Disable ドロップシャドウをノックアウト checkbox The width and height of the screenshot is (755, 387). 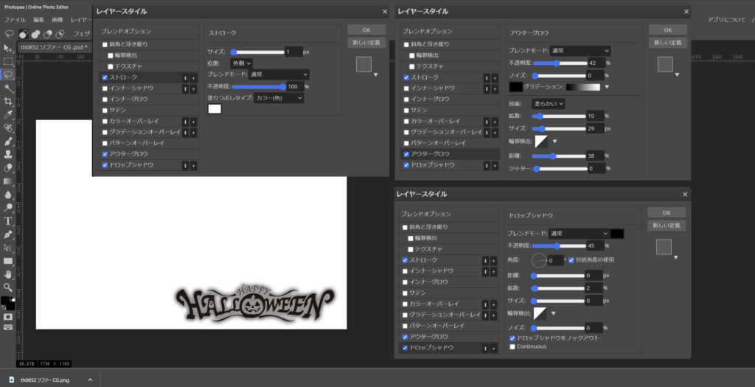coord(513,338)
